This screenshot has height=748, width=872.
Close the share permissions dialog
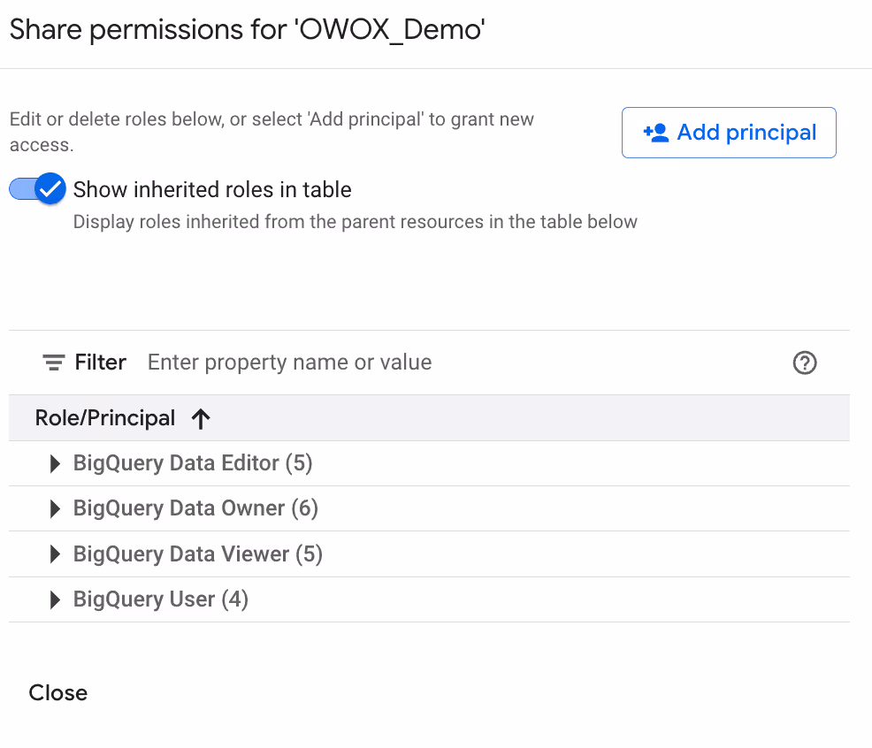pos(57,692)
